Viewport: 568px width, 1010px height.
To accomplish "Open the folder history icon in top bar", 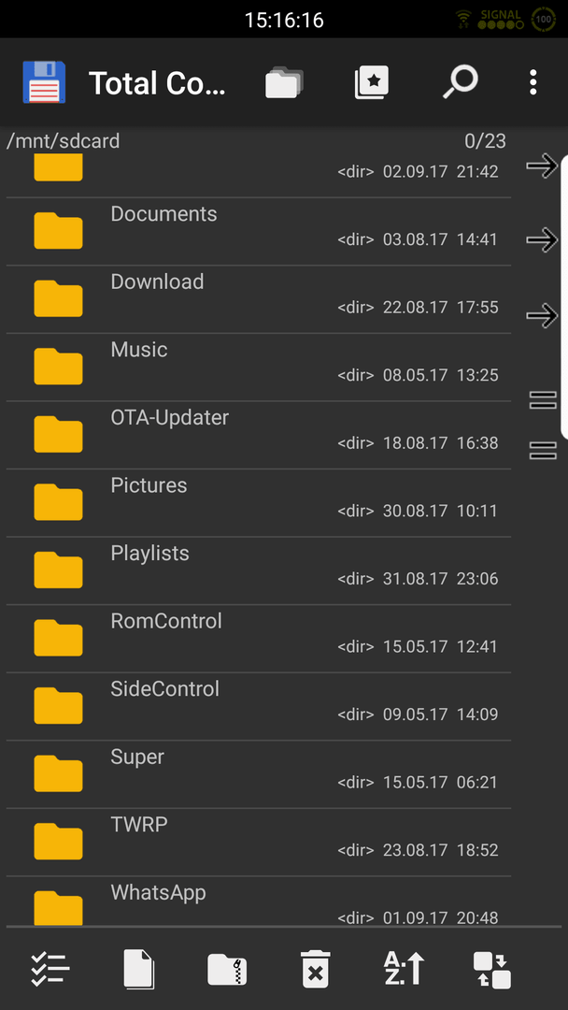I will [x=284, y=82].
